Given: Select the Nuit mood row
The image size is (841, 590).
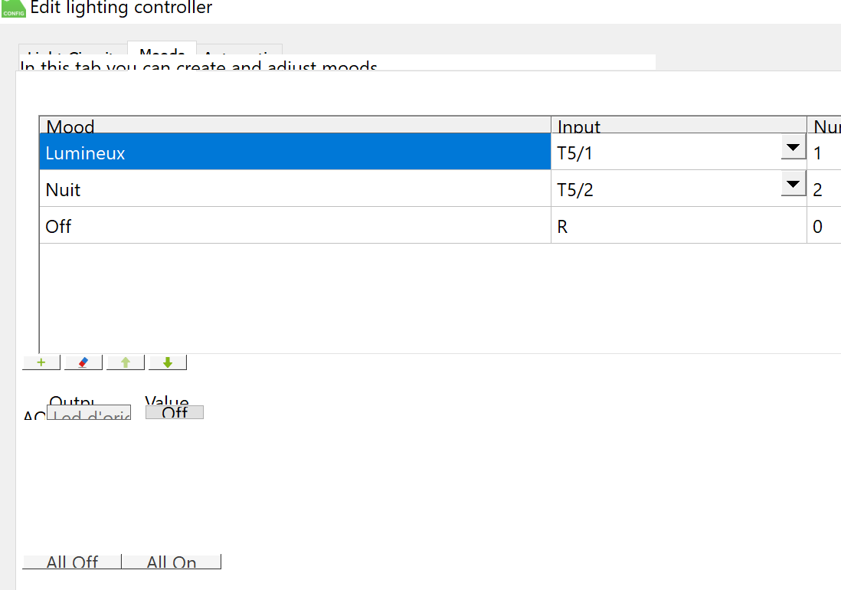Looking at the screenshot, I should tap(295, 189).
